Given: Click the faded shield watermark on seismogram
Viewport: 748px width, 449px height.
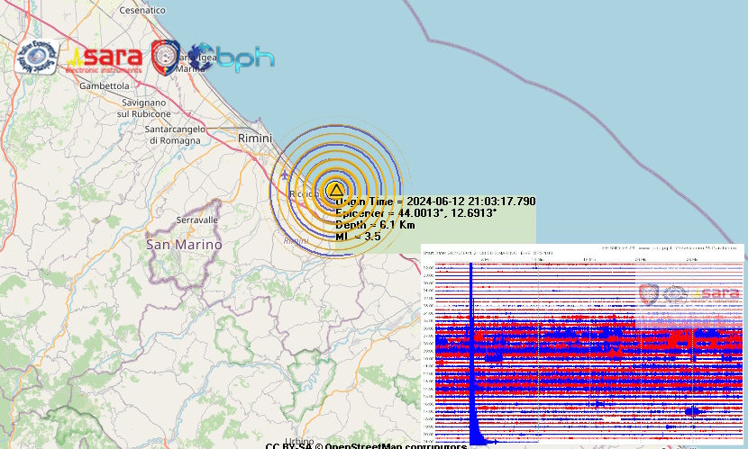Looking at the screenshot, I should 650,293.
